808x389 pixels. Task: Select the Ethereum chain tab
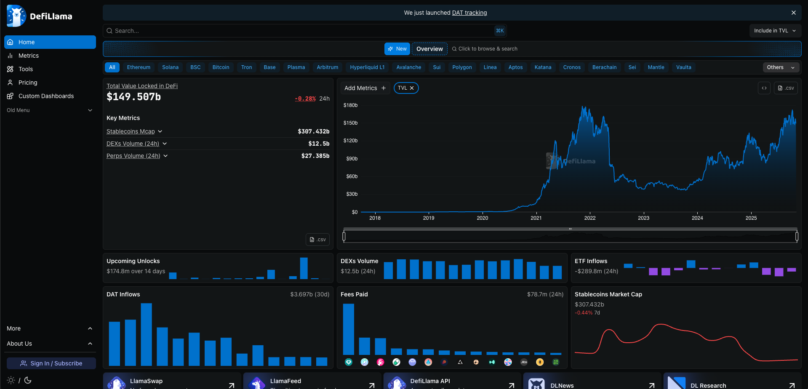pyautogui.click(x=139, y=67)
